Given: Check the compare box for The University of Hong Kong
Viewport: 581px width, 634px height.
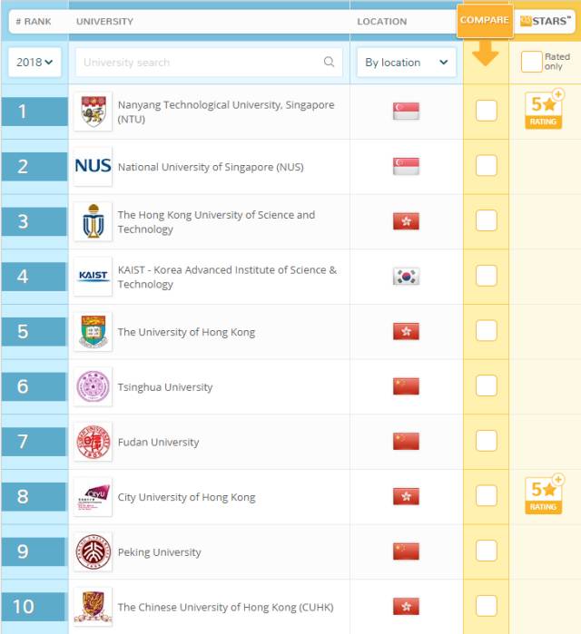Looking at the screenshot, I should pos(487,330).
